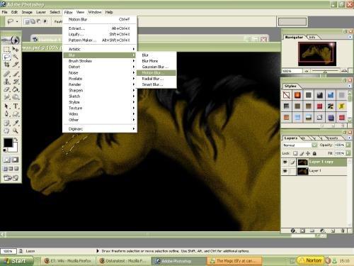The image size is (354, 266).
Task: Open the Navigator panel options menu arrow
Action: (x=350, y=37)
